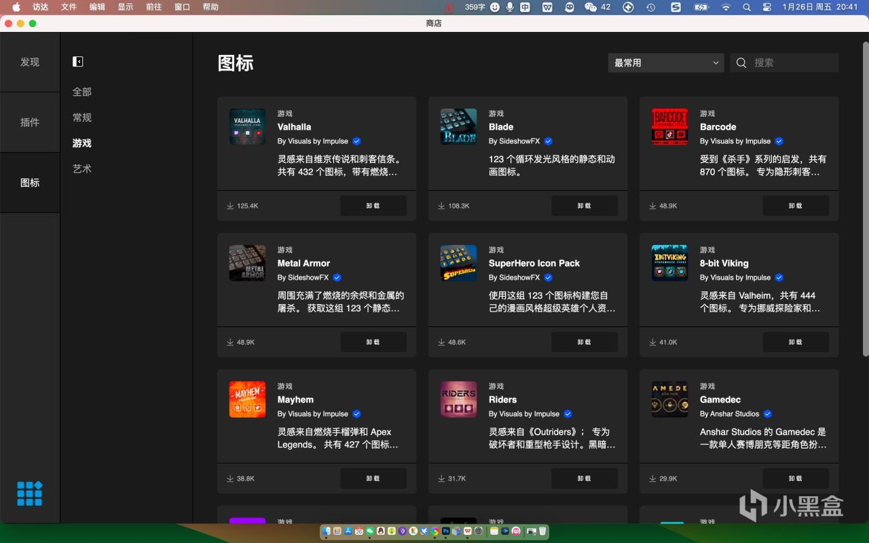
Task: Open the SuperHero Icon Pack title link
Action: coord(534,263)
